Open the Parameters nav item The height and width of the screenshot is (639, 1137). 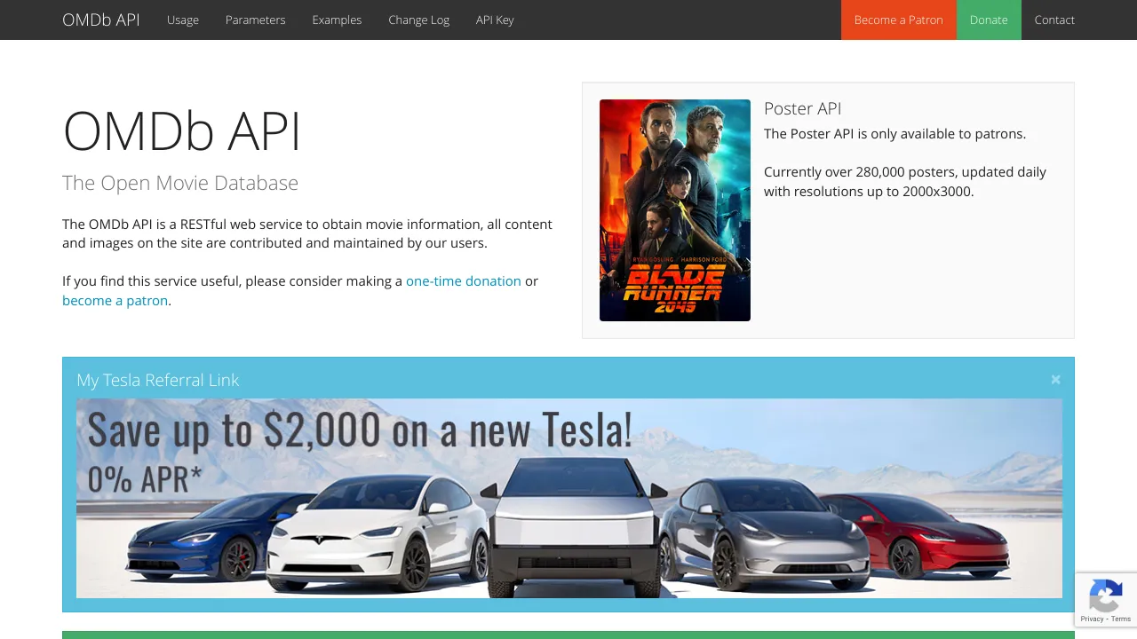pyautogui.click(x=255, y=20)
